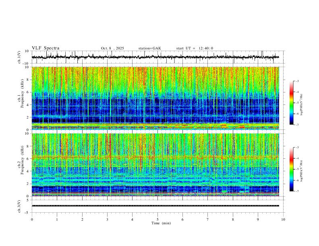
Task: Select the "start UT = 12:40:0" text
Action: [195, 48]
